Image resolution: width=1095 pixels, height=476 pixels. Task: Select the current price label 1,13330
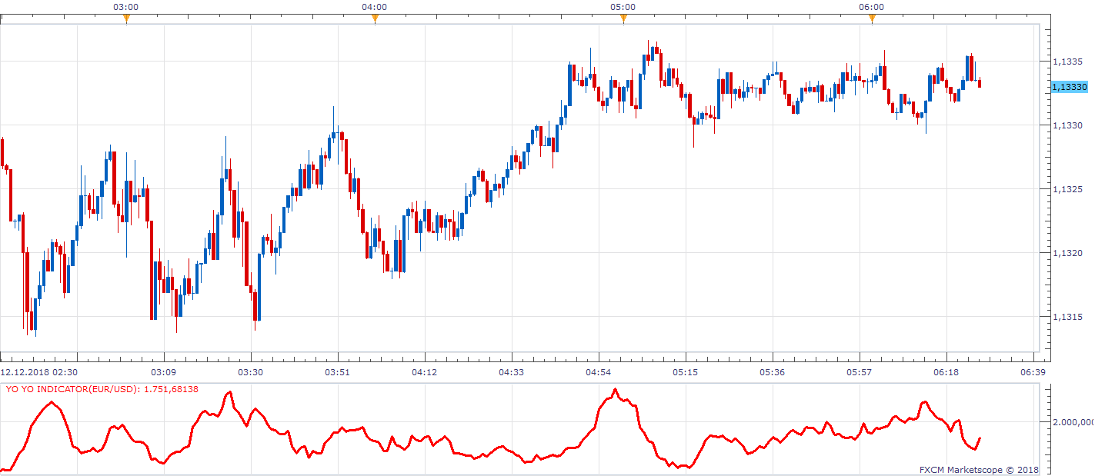coord(1069,88)
